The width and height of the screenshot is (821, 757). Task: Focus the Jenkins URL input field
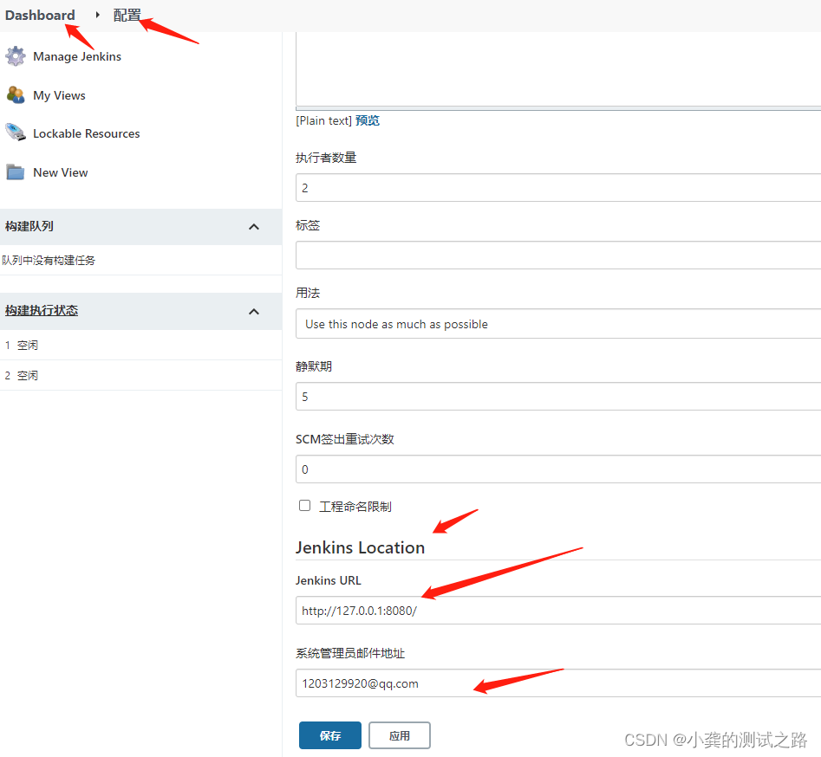pyautogui.click(x=558, y=611)
